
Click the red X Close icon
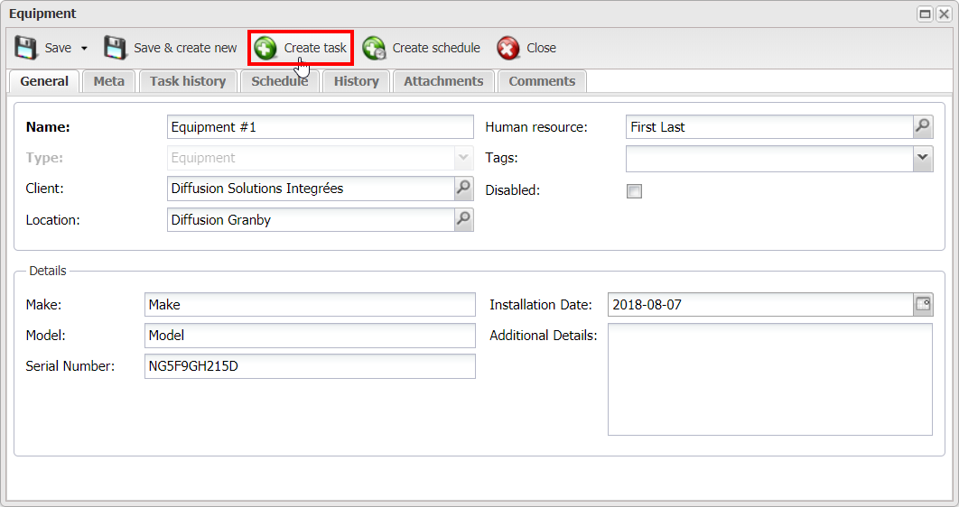(508, 48)
